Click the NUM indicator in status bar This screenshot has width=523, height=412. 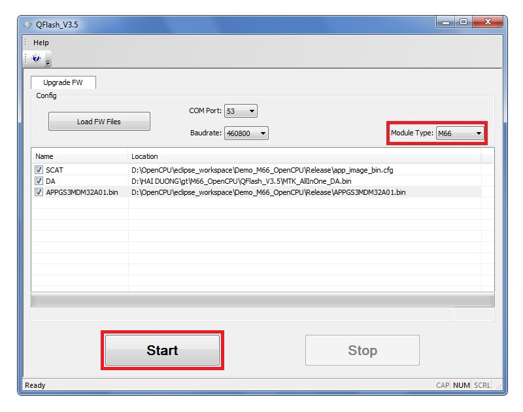[x=462, y=385]
